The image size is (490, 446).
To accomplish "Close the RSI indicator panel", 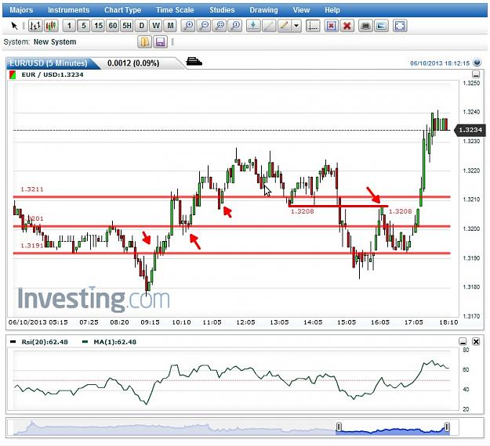I will click(x=476, y=341).
